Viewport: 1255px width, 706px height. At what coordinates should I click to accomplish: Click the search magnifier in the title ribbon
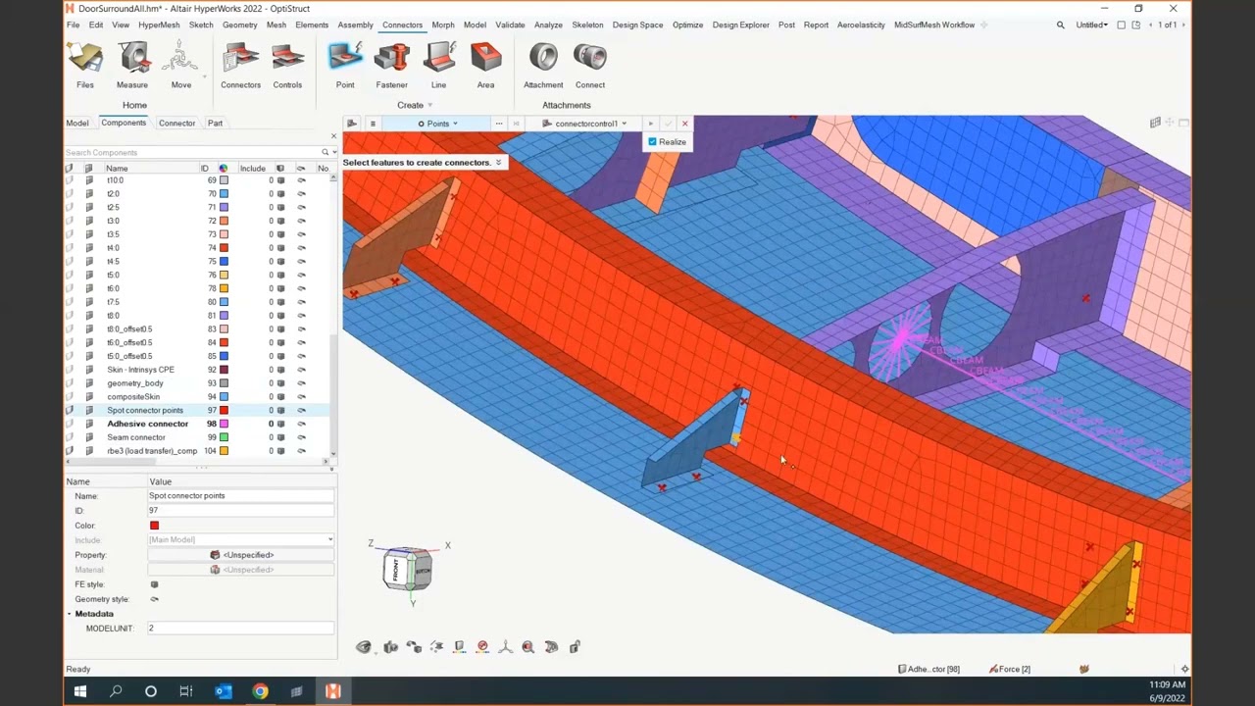(1060, 25)
